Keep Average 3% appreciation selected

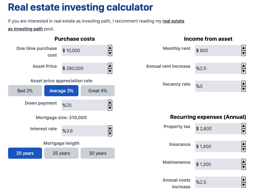(x=61, y=91)
